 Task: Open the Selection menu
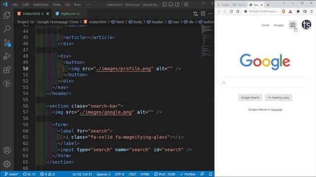40,4
